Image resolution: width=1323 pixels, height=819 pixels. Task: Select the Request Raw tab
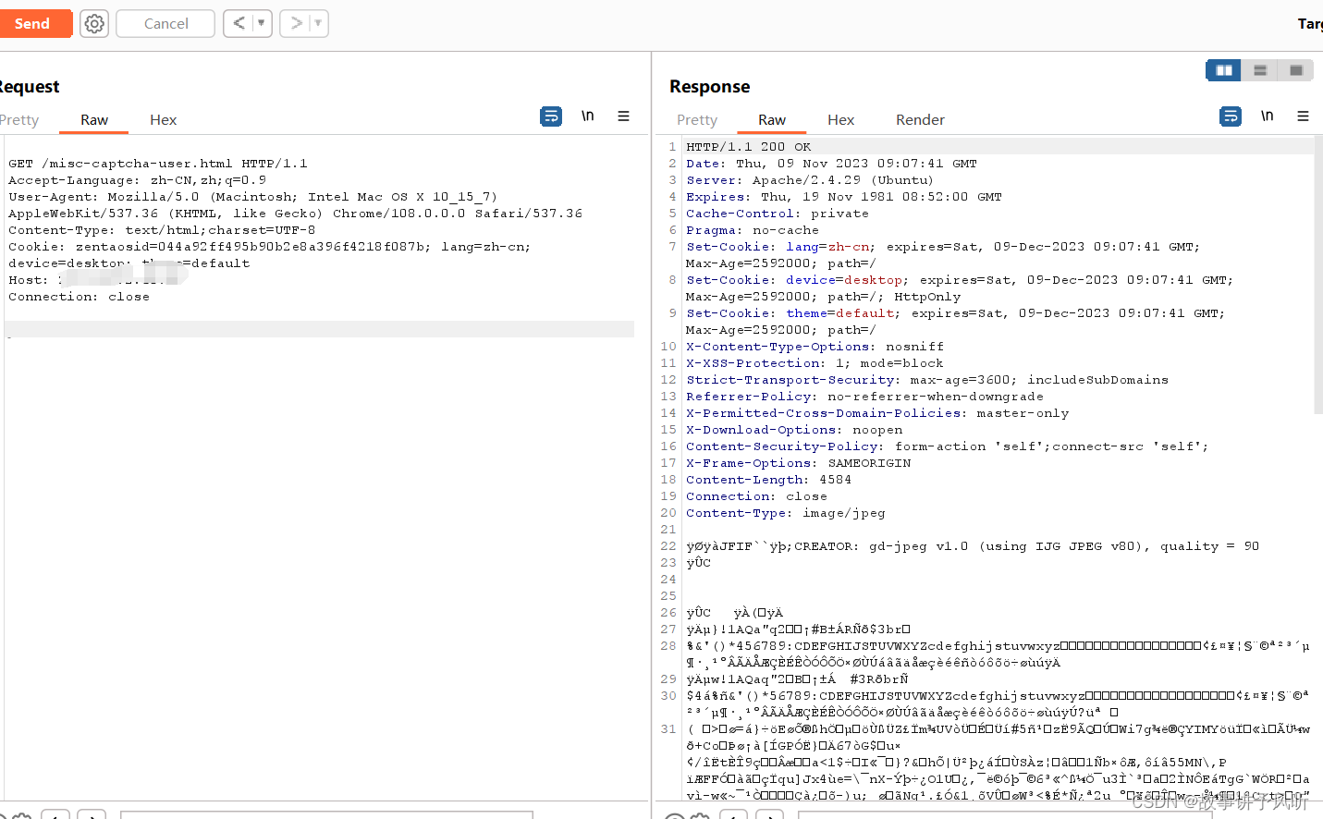pos(94,120)
